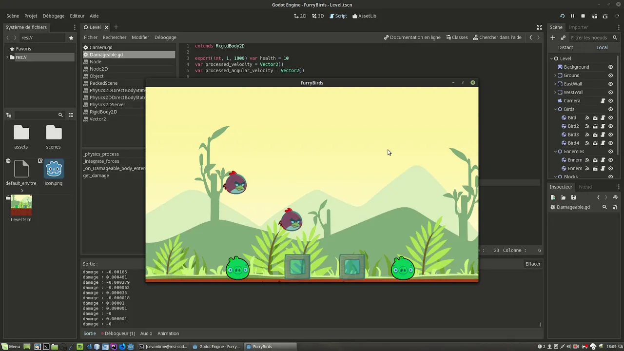Open Bird3's instanced scene icon
This screenshot has width=624, height=351.
[x=595, y=135]
